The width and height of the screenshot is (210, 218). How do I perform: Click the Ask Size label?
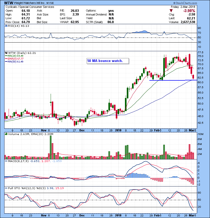point(43,14)
